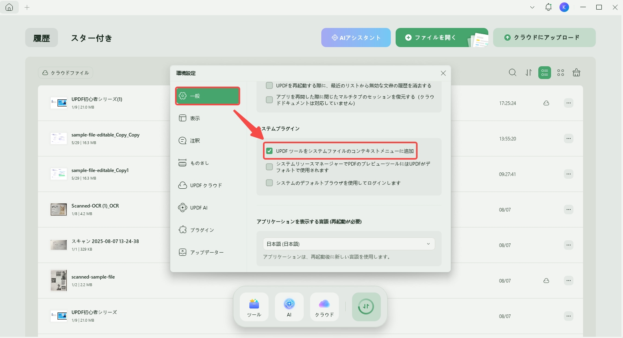The width and height of the screenshot is (623, 338).
Task: Add a new tab with plus icon
Action: point(27,7)
